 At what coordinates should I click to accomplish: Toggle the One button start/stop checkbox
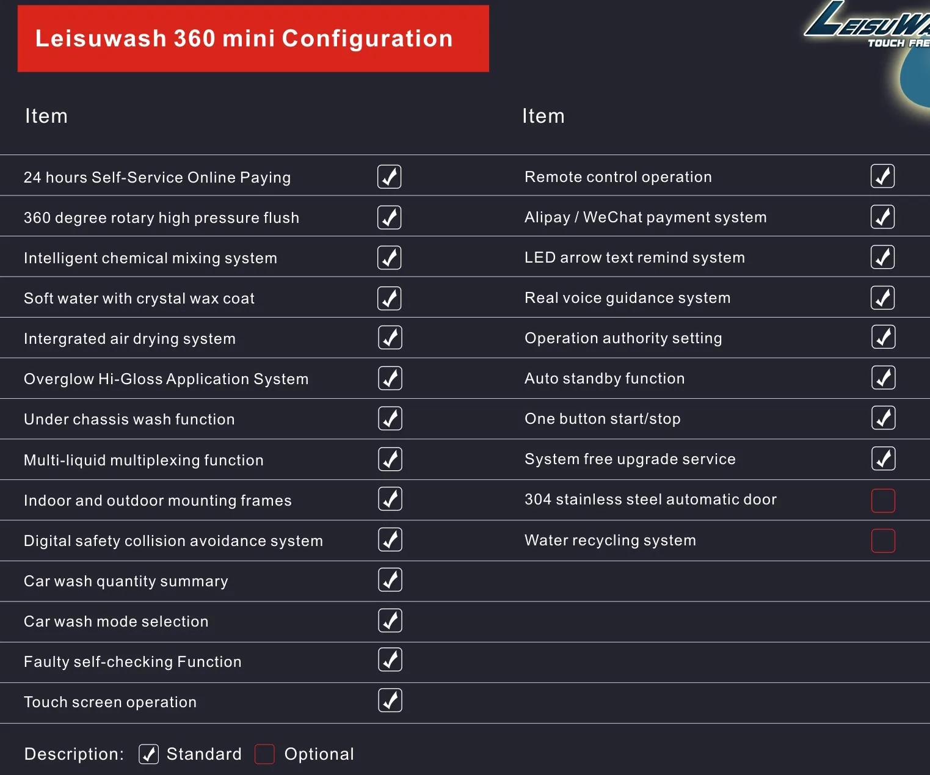(x=883, y=418)
